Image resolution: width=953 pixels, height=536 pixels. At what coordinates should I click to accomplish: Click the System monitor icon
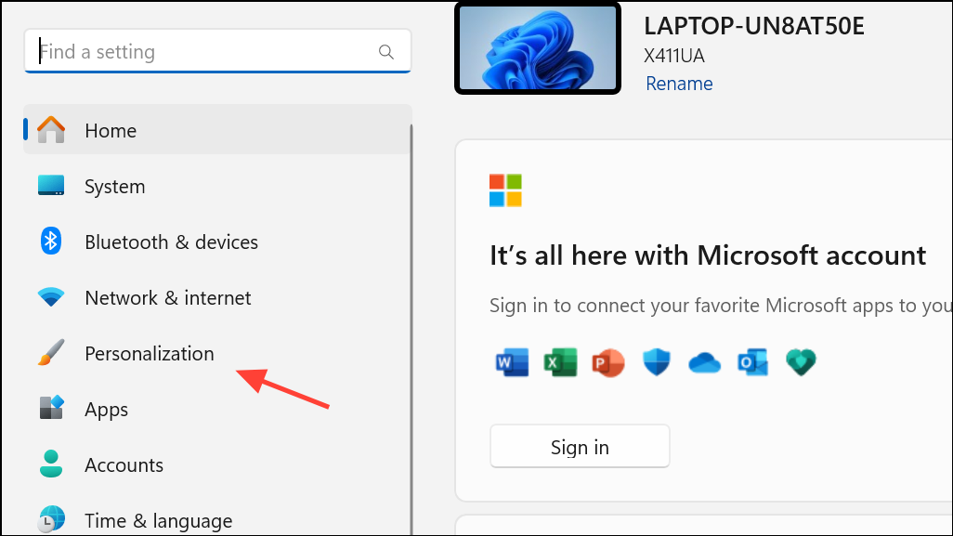(x=51, y=186)
